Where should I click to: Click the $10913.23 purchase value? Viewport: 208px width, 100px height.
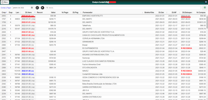click(x=201, y=22)
